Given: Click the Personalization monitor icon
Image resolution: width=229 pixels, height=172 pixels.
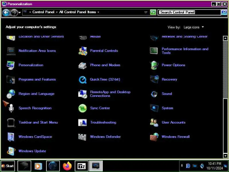Looking at the screenshot, I should [11, 65].
